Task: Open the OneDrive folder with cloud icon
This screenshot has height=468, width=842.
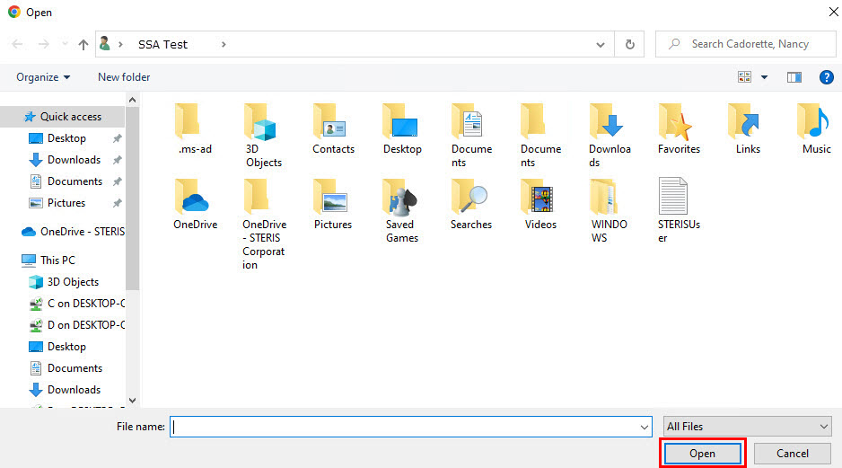Action: click(x=195, y=204)
